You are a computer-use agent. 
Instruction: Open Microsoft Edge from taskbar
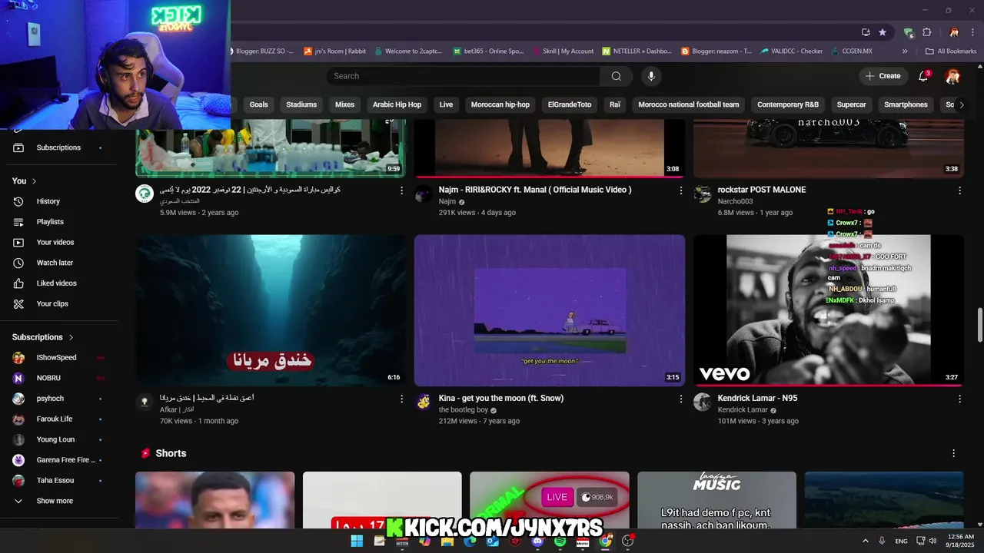pos(470,541)
